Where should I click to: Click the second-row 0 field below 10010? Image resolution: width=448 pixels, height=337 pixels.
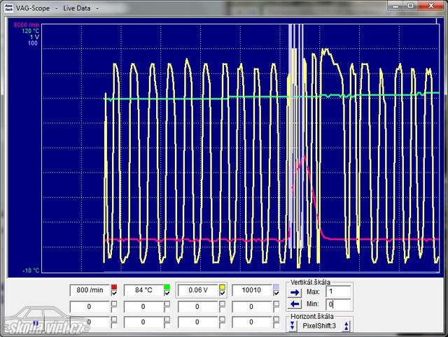click(252, 307)
